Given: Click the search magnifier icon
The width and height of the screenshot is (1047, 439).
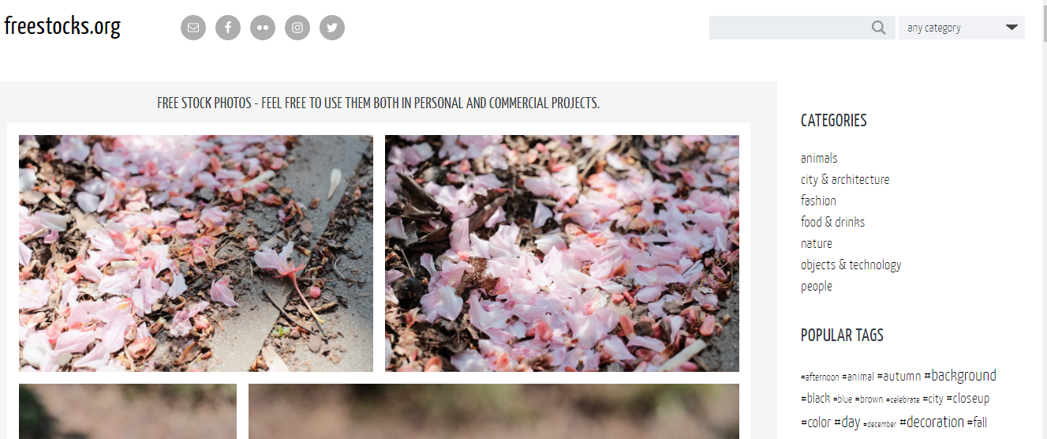Looking at the screenshot, I should pyautogui.click(x=879, y=28).
